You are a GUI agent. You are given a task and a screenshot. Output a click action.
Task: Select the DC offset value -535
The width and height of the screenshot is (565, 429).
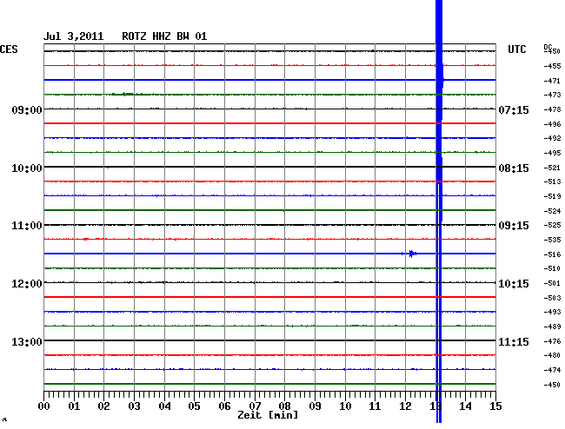pyautogui.click(x=552, y=240)
